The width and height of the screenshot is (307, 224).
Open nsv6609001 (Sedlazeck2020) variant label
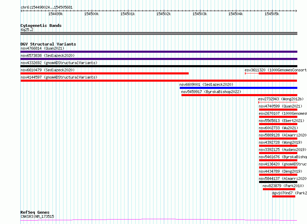[x=206, y=84]
